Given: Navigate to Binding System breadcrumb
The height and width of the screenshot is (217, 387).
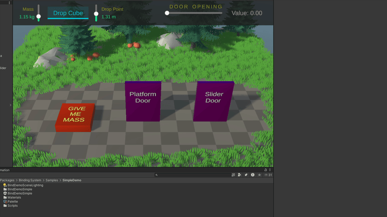Looking at the screenshot, I should [x=30, y=180].
